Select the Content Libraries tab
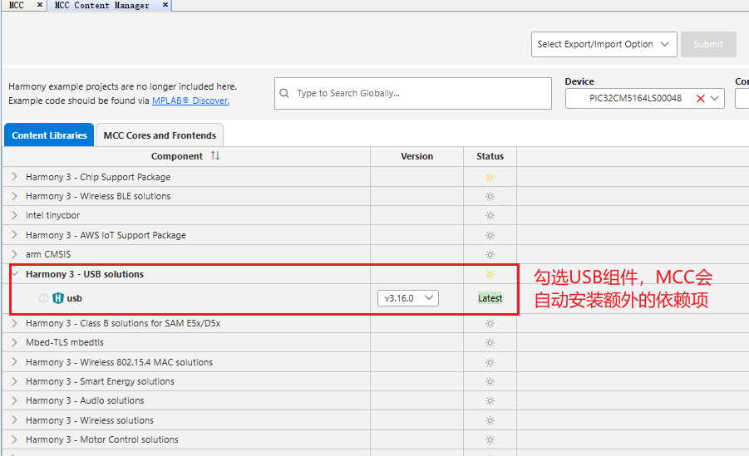Image resolution: width=749 pixels, height=456 pixels. (49, 135)
